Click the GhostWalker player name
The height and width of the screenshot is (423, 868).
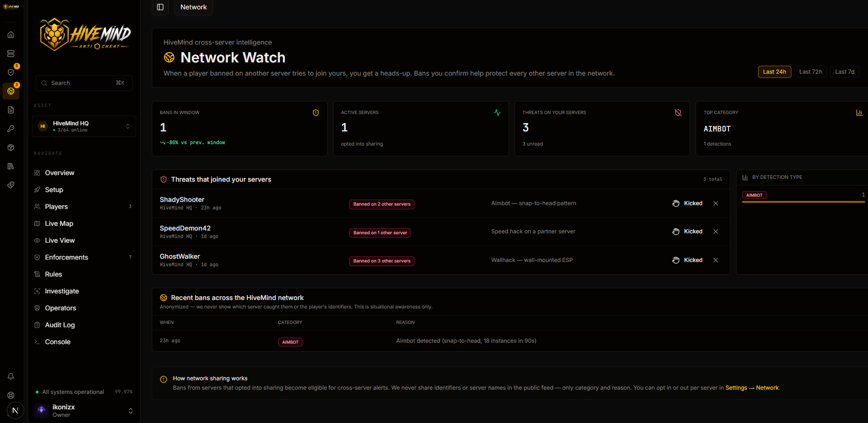pyautogui.click(x=180, y=256)
